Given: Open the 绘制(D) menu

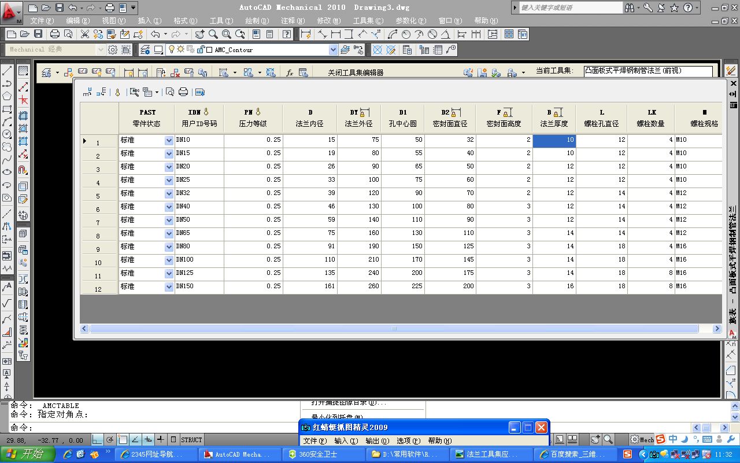Looking at the screenshot, I should click(257, 21).
